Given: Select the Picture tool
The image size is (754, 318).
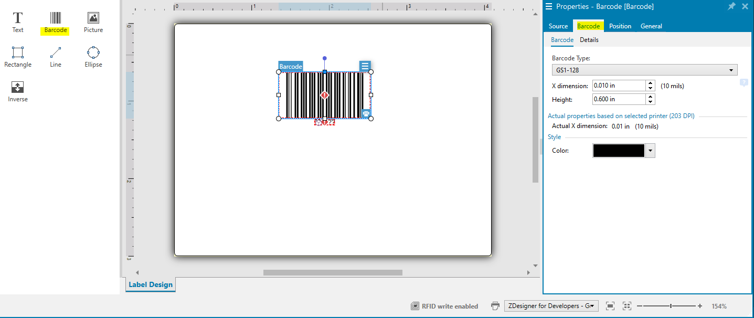Looking at the screenshot, I should [93, 23].
